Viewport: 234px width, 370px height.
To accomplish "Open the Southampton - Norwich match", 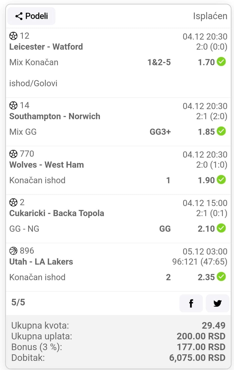I will 55,116.
